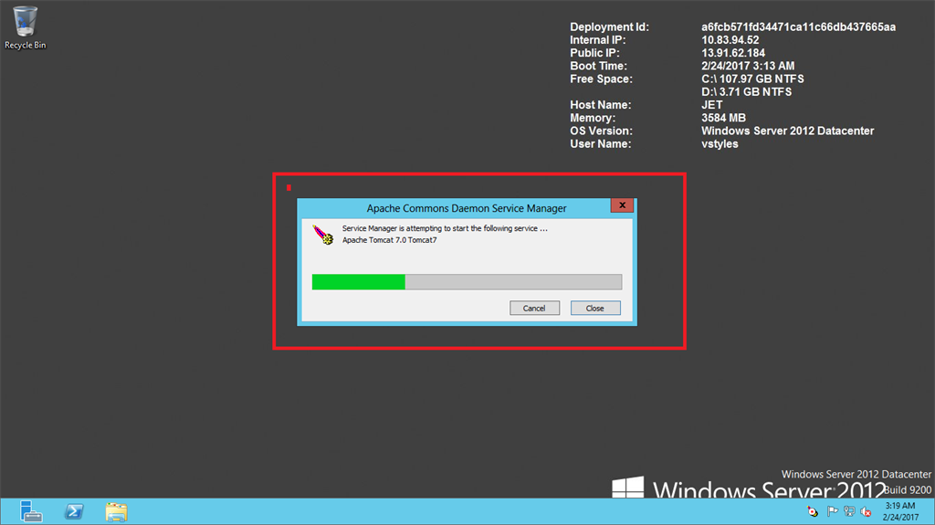Click the Close button in the dialog

tap(595, 308)
